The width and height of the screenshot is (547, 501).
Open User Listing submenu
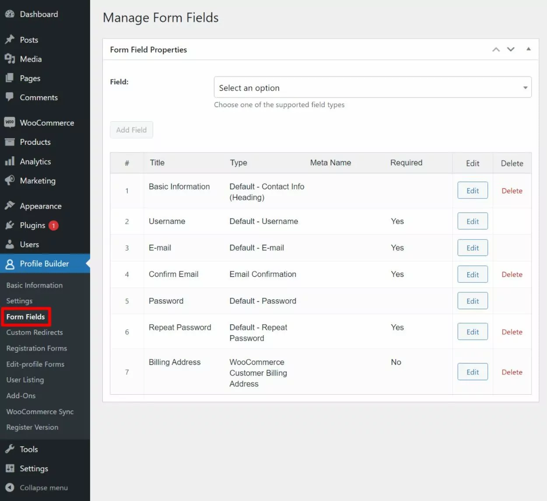[25, 380]
